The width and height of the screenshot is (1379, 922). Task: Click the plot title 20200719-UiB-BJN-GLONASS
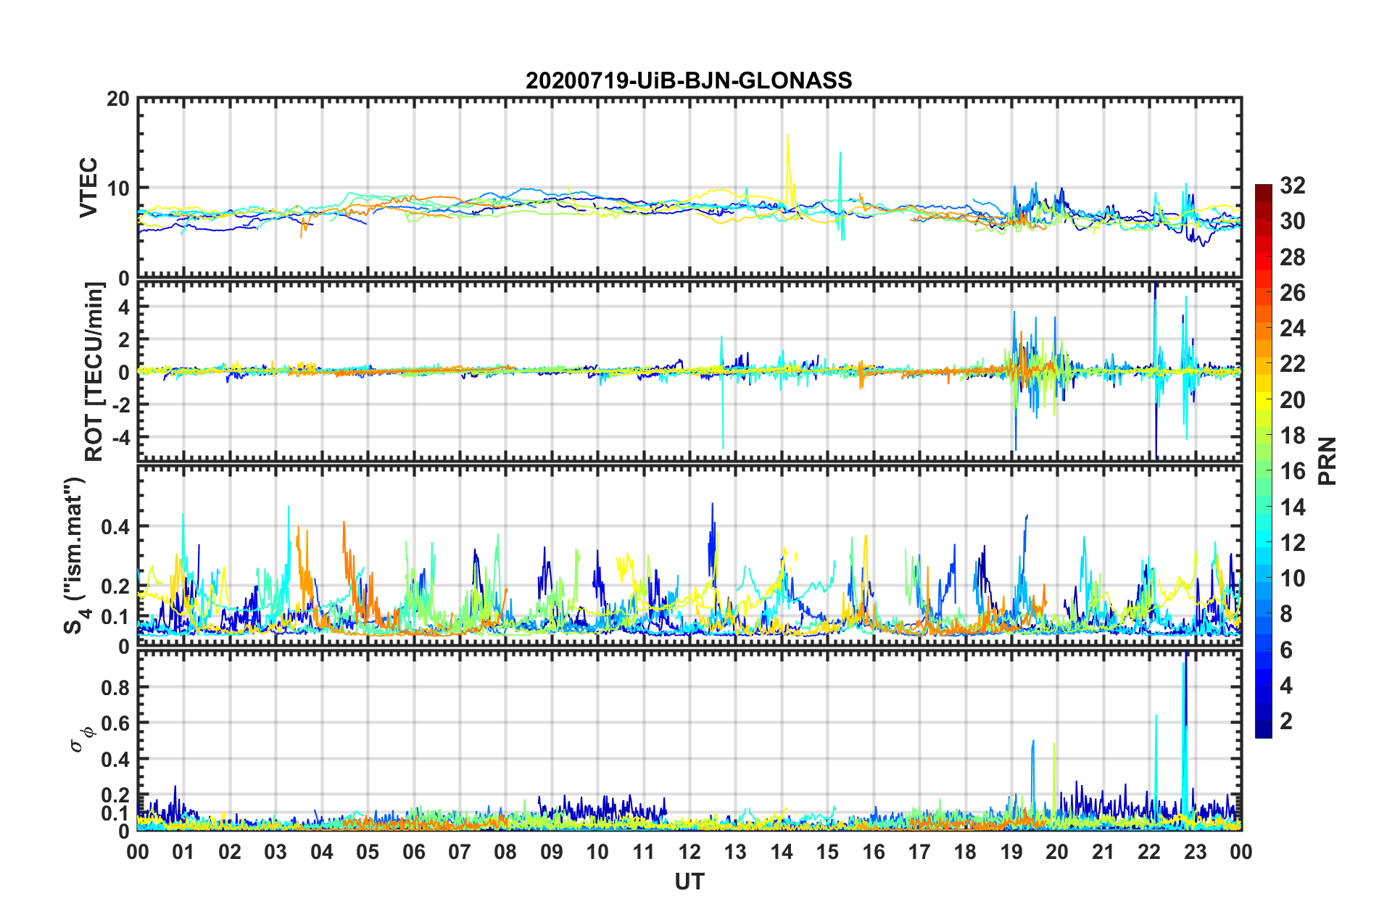(689, 80)
